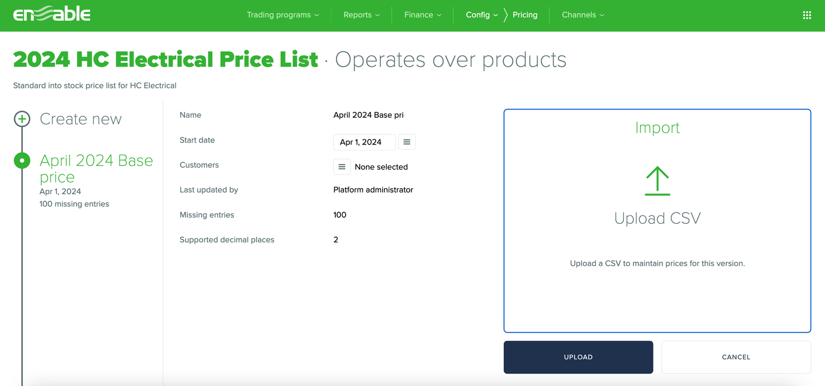Edit the Name text field

pos(369,115)
